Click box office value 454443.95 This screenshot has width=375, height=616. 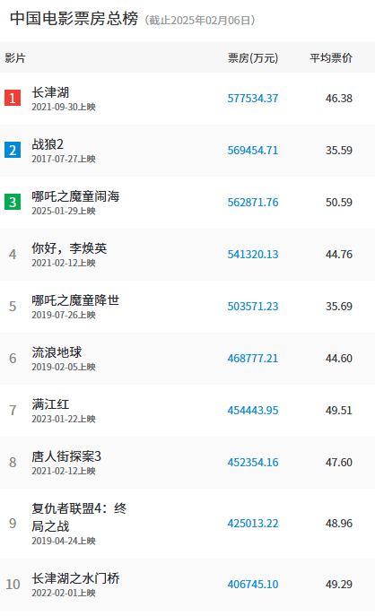click(253, 410)
